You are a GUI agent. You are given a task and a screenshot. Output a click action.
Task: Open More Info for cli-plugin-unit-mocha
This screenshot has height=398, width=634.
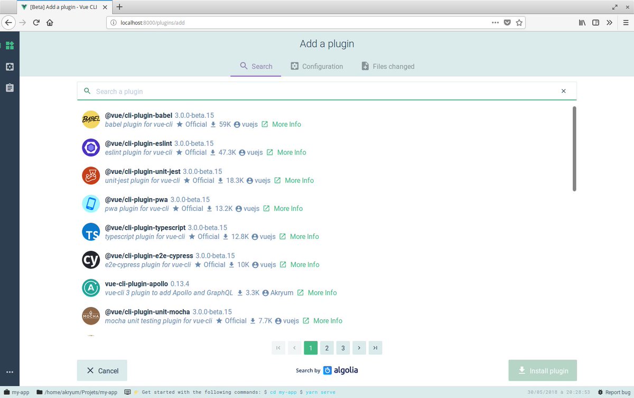pos(322,320)
